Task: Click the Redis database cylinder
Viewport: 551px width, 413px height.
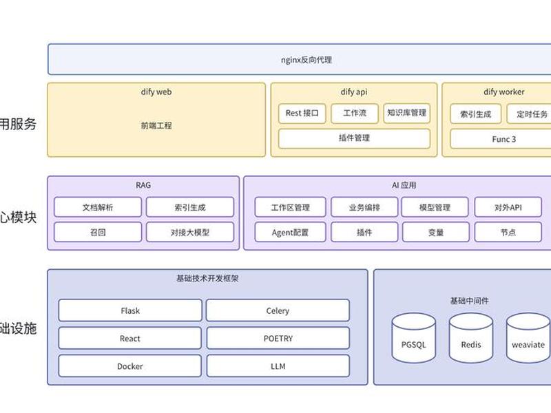Action: 471,338
